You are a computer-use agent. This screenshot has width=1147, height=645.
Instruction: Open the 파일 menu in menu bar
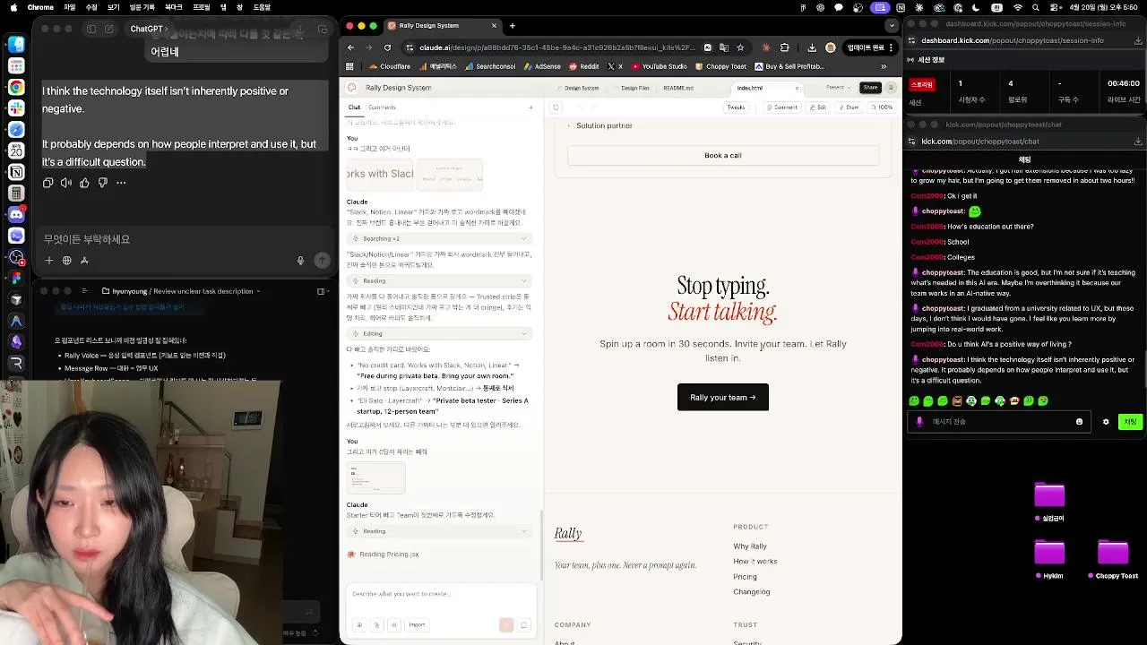(70, 7)
